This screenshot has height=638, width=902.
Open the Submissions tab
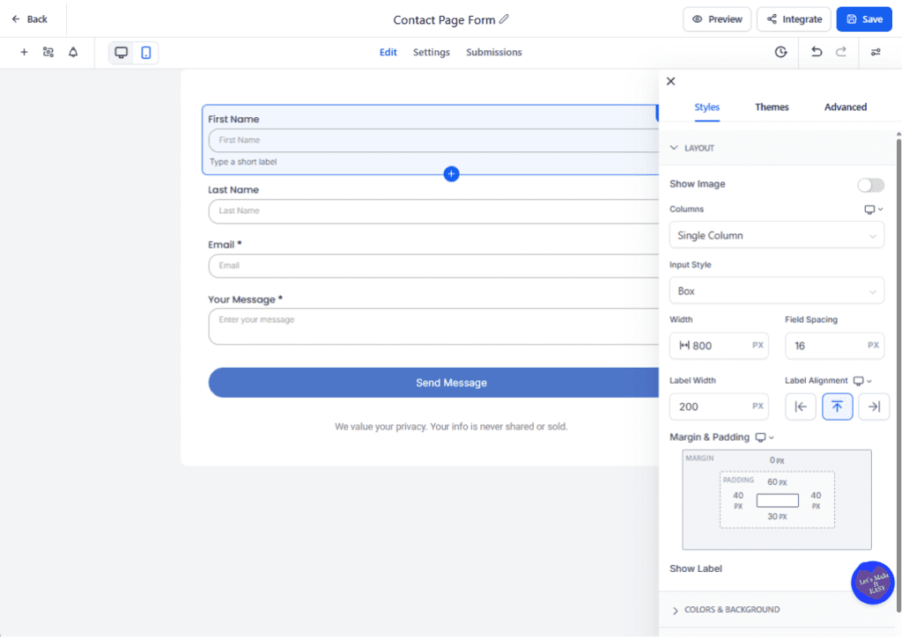click(493, 52)
